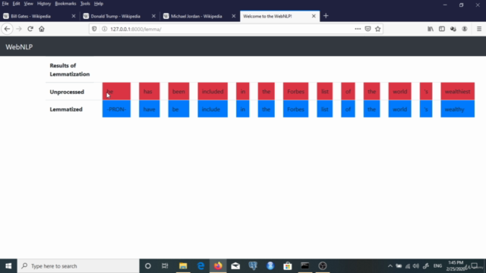
Task: Click the red 'has' token
Action: point(150,91)
